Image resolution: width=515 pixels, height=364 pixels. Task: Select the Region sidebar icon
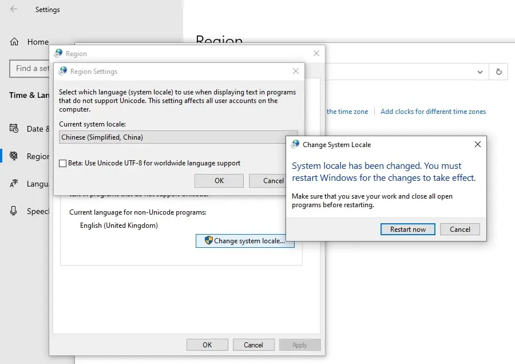14,156
